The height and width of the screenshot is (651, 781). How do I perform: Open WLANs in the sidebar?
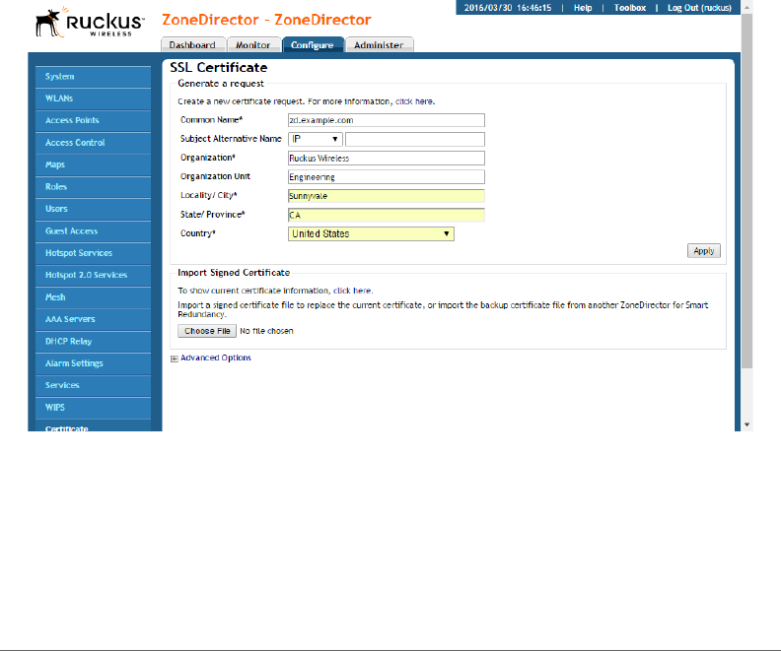93,98
